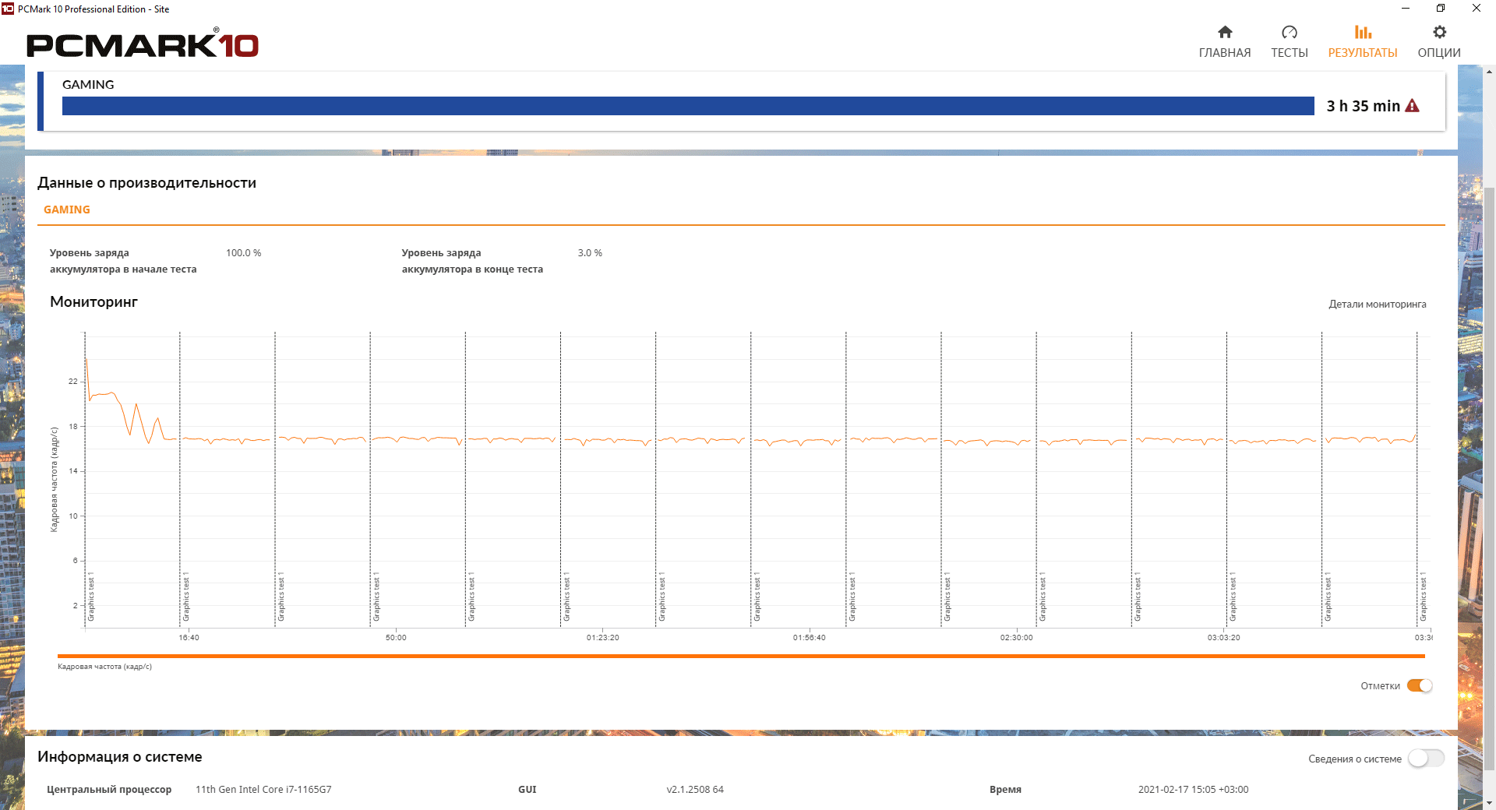Click the PCMark 10 logo

pos(143,44)
